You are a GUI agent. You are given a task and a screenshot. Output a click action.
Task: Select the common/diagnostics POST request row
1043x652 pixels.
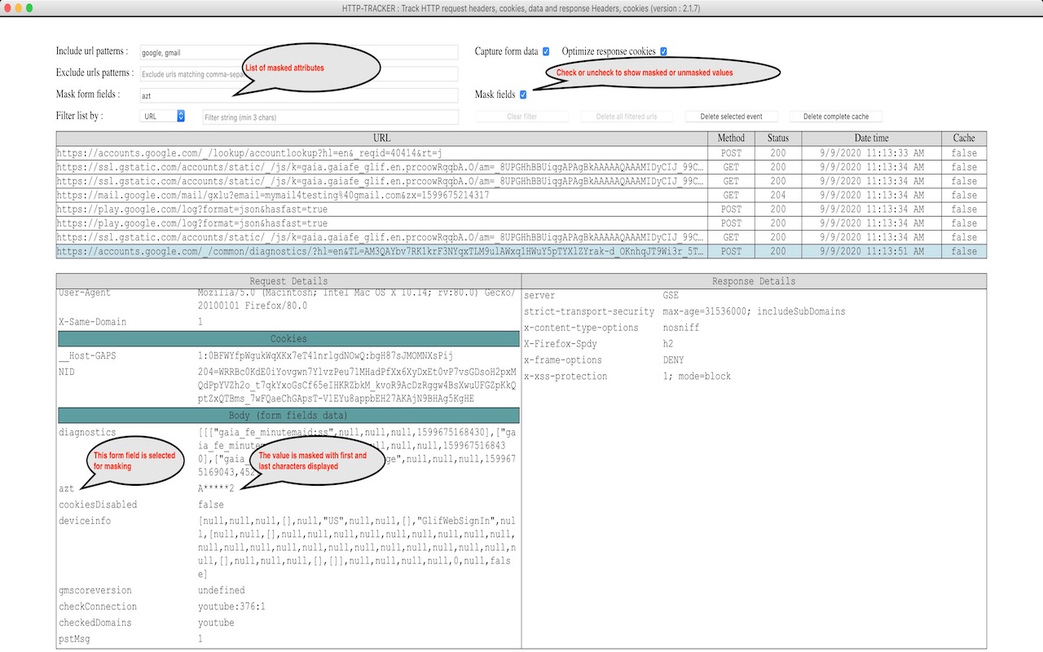coord(521,252)
